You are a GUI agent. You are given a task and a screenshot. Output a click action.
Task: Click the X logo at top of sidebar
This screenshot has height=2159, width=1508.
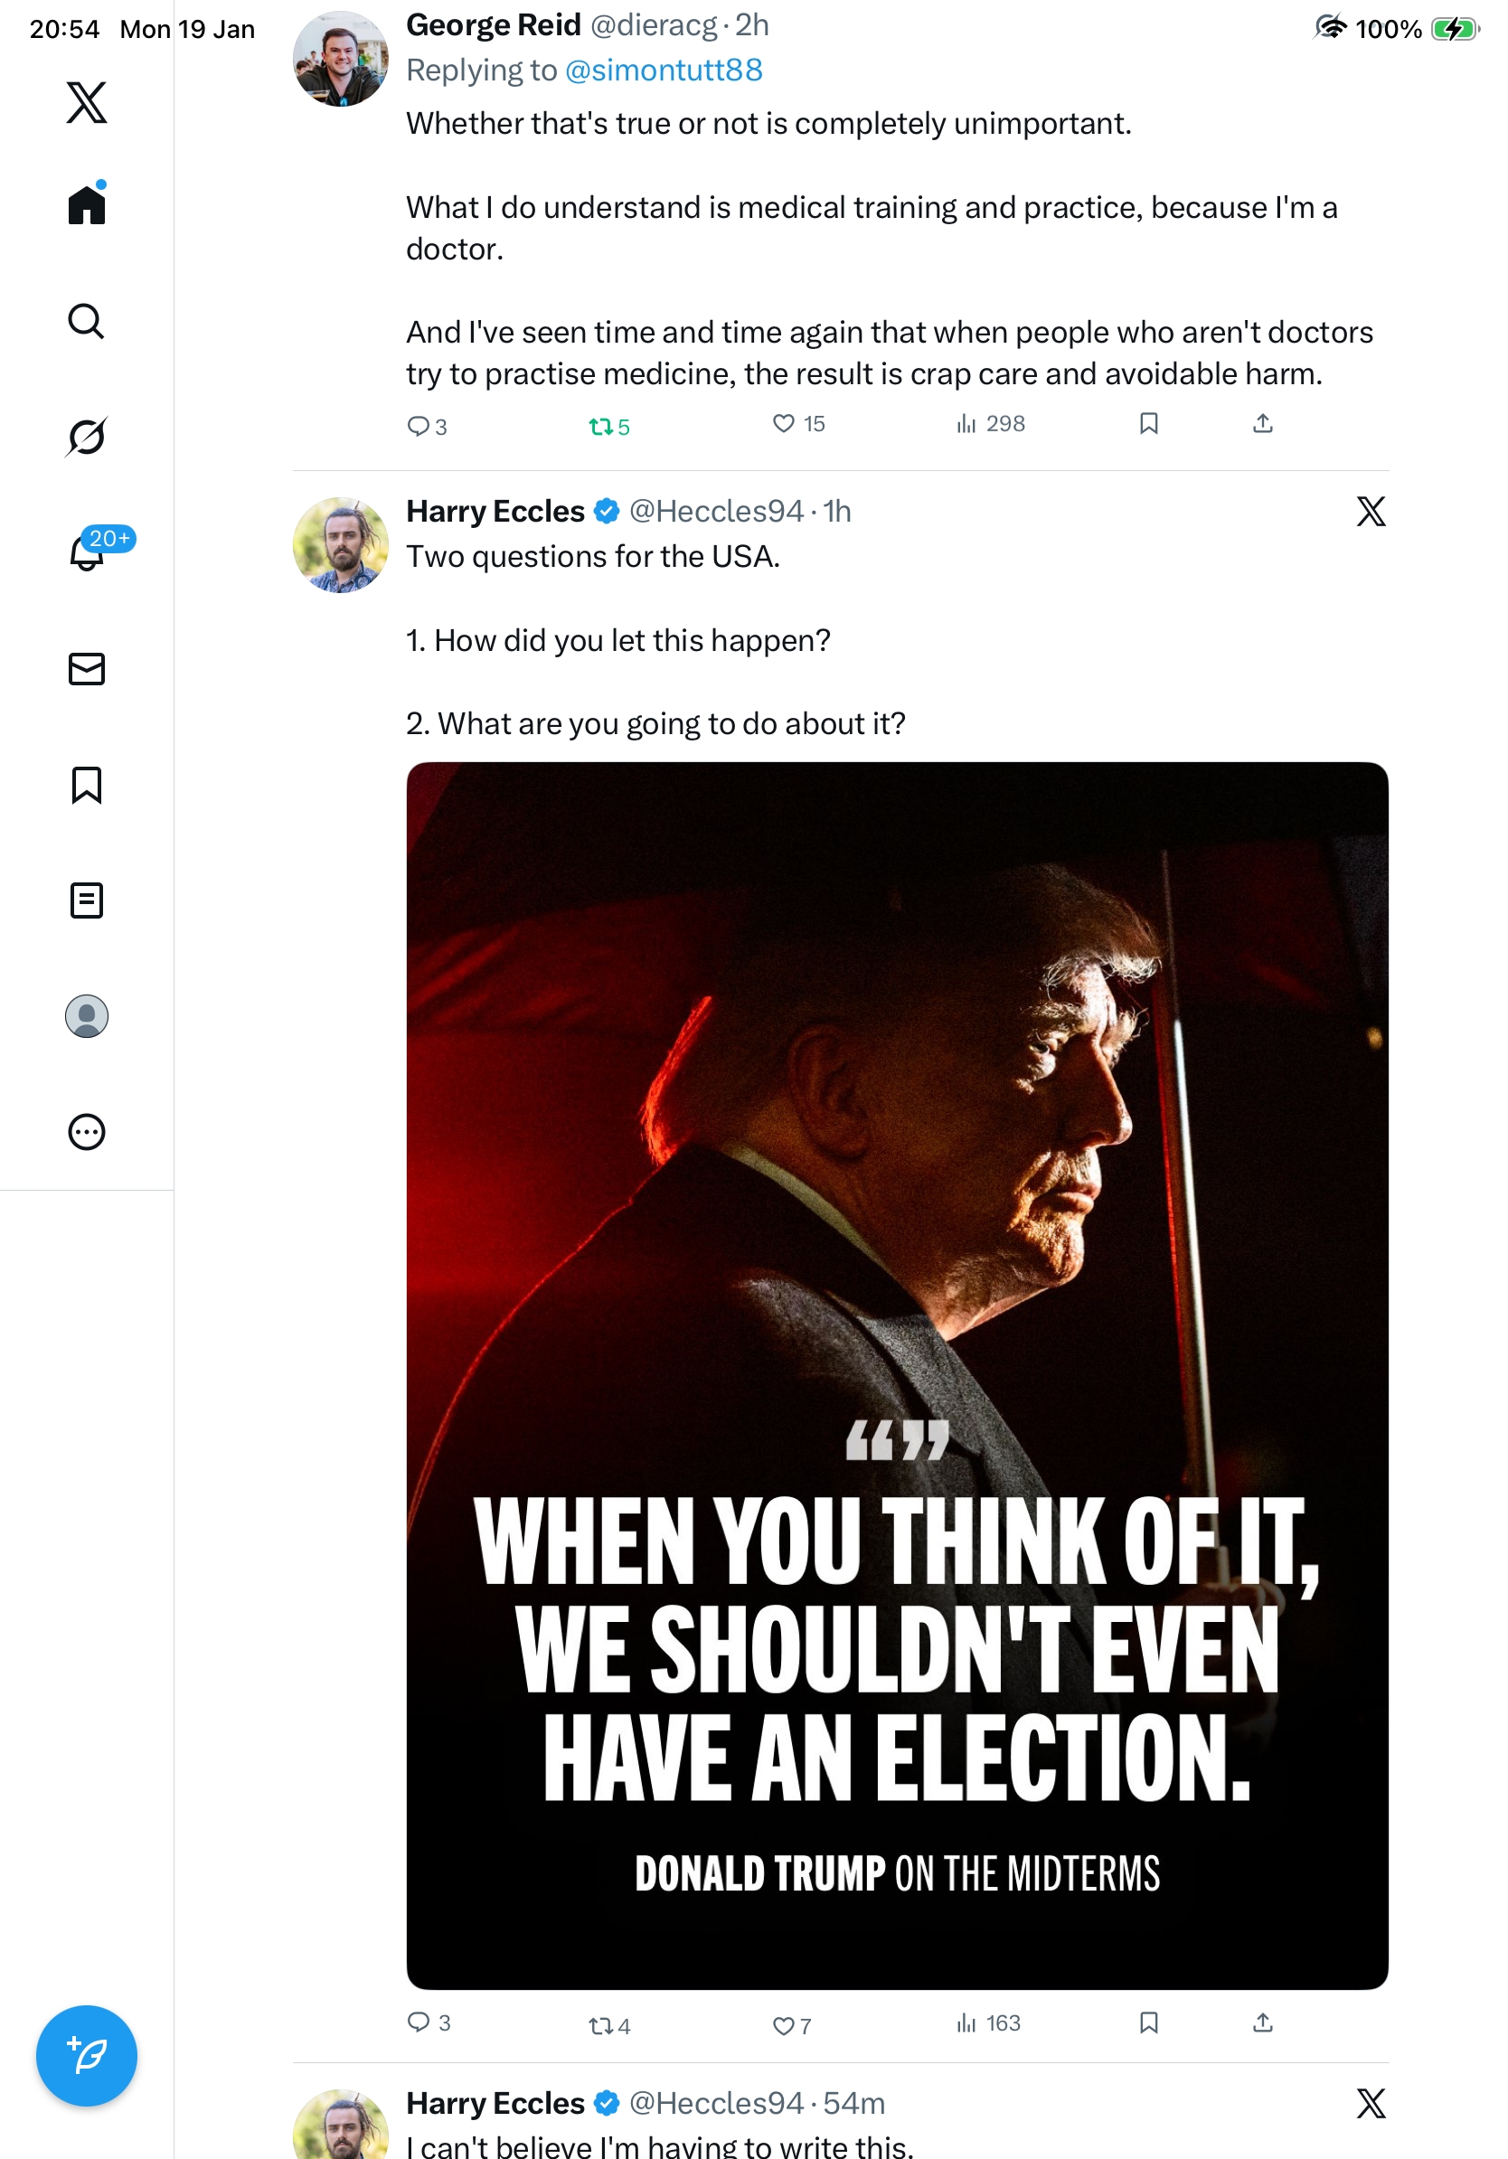[87, 101]
